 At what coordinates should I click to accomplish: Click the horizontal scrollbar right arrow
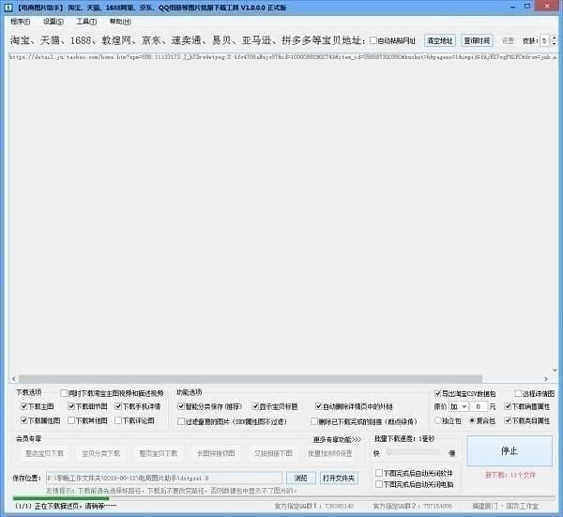(546, 379)
